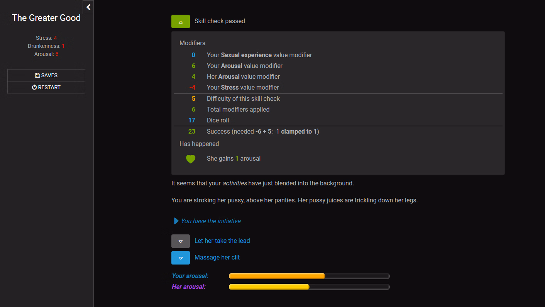The width and height of the screenshot is (545, 307).
Task: Click the green collapse arrow on skill check
Action: point(180,21)
